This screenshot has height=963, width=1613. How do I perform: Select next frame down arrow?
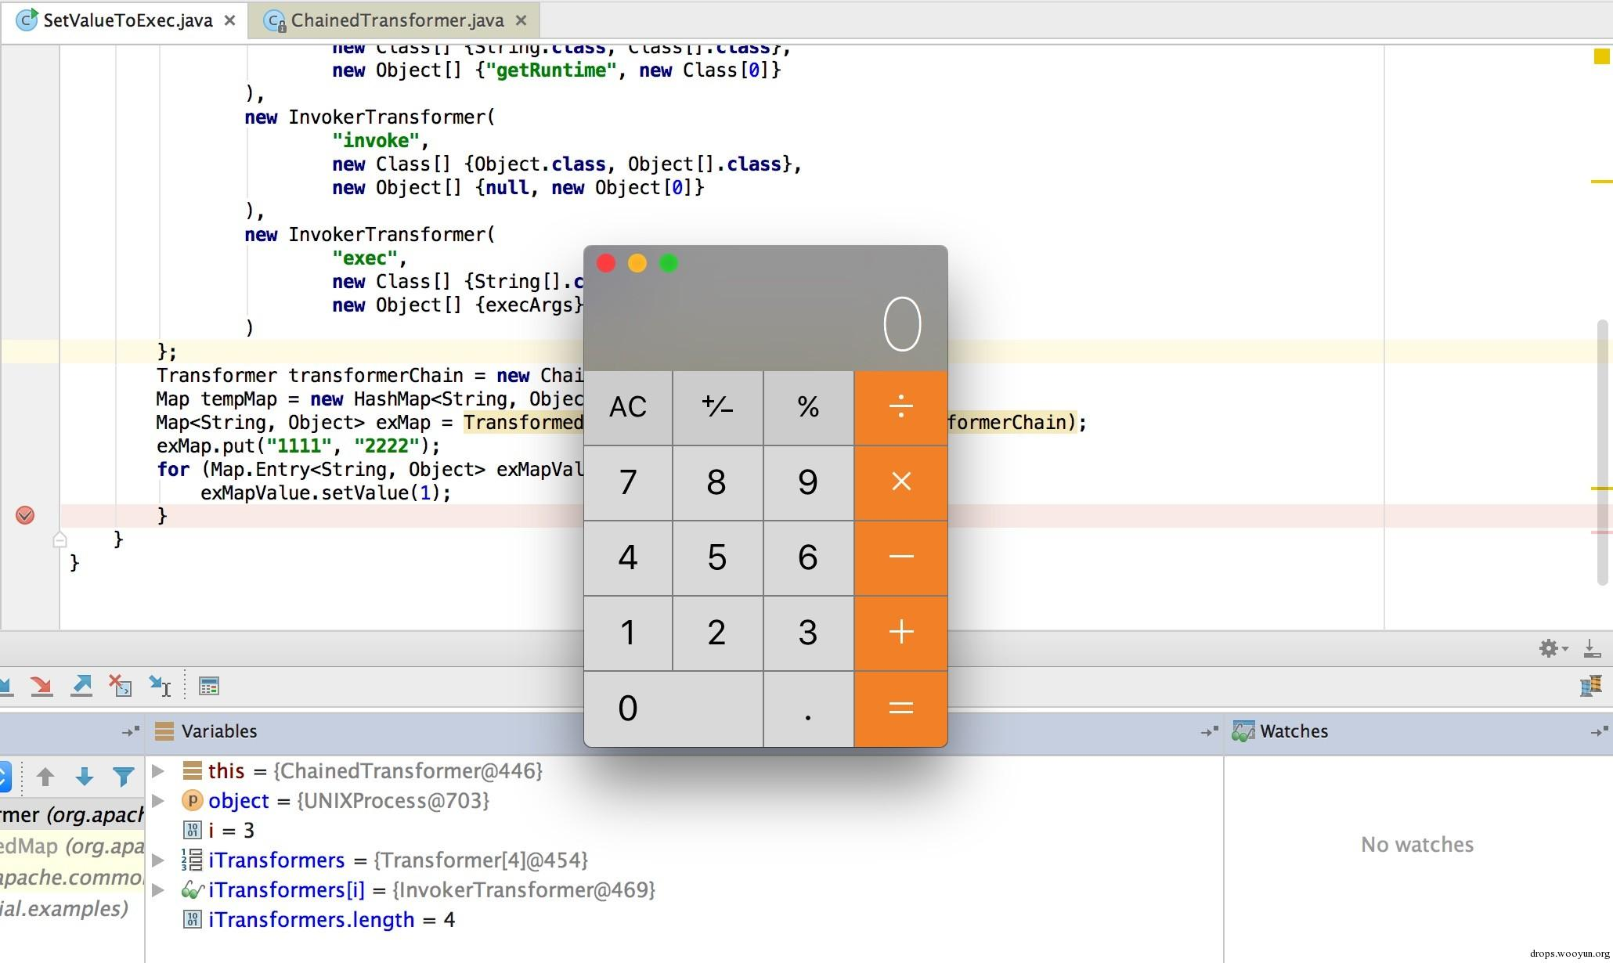point(85,777)
